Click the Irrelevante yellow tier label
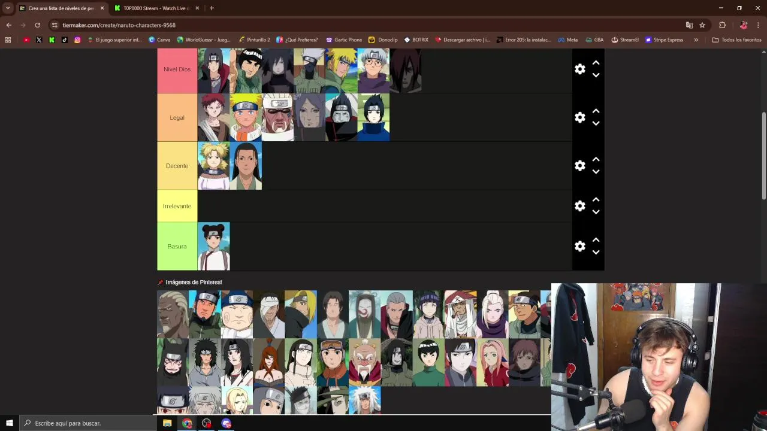 coord(177,206)
